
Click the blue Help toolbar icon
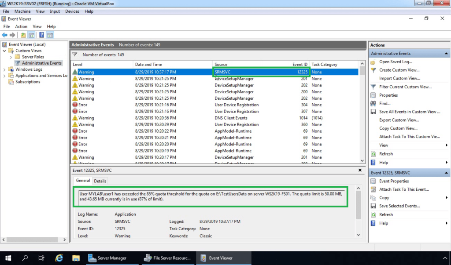click(42, 35)
